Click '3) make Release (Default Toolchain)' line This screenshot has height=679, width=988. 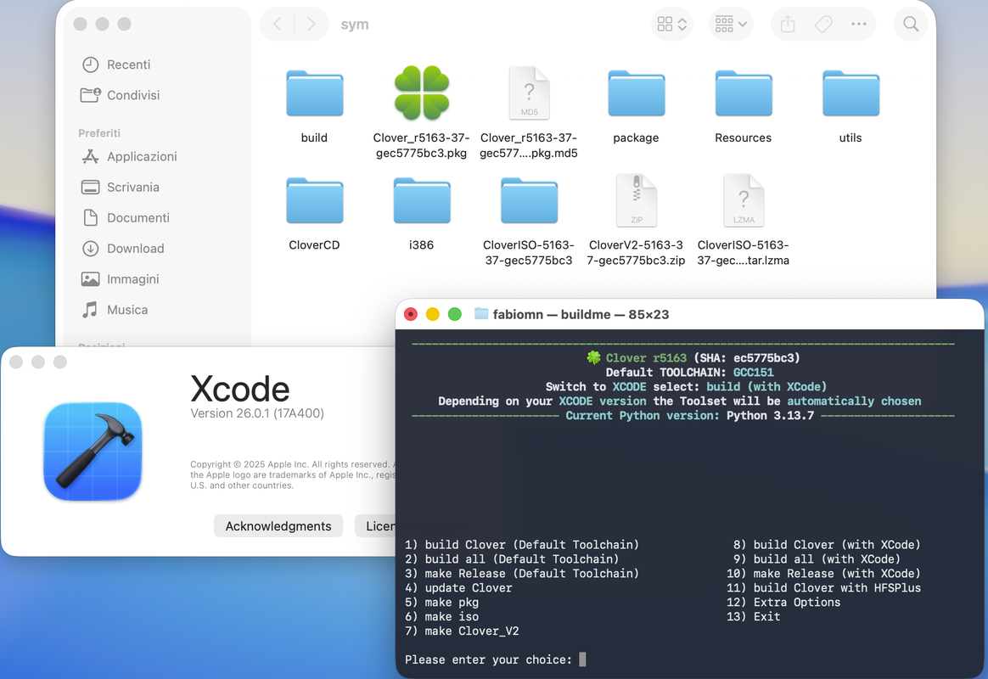tap(522, 573)
